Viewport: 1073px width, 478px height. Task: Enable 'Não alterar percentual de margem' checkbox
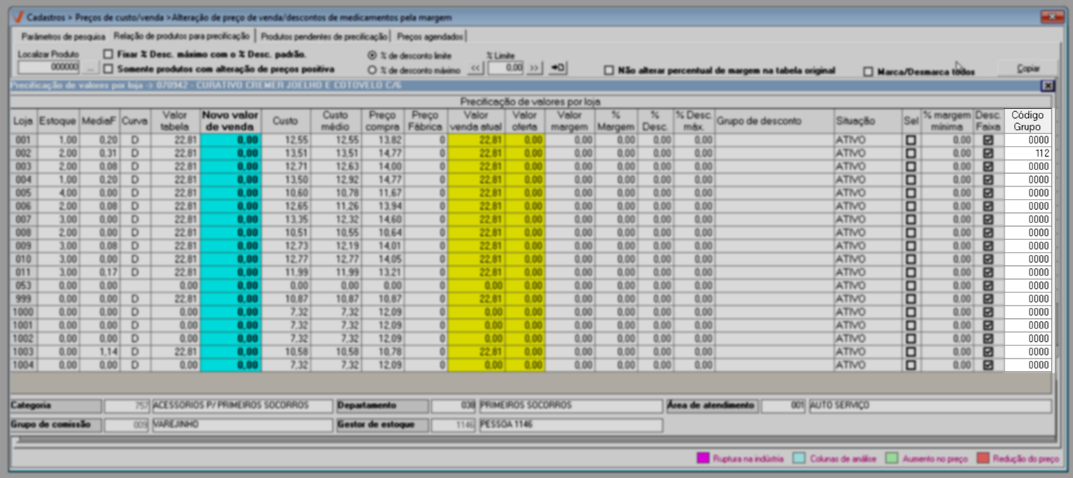point(609,71)
